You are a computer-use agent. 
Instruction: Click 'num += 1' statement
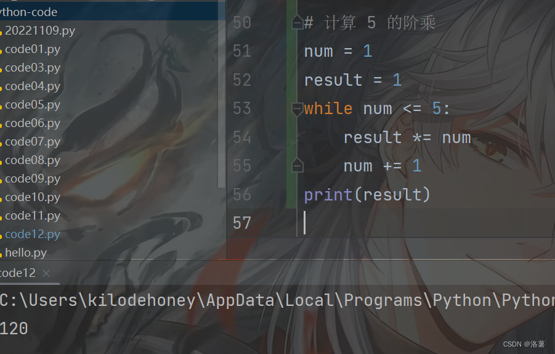click(x=383, y=166)
